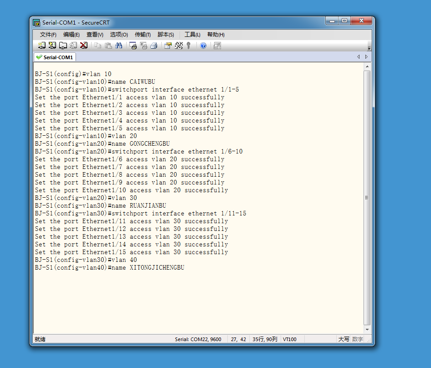Close the SecureCRT window
The width and height of the screenshot is (431, 368).
(361, 21)
